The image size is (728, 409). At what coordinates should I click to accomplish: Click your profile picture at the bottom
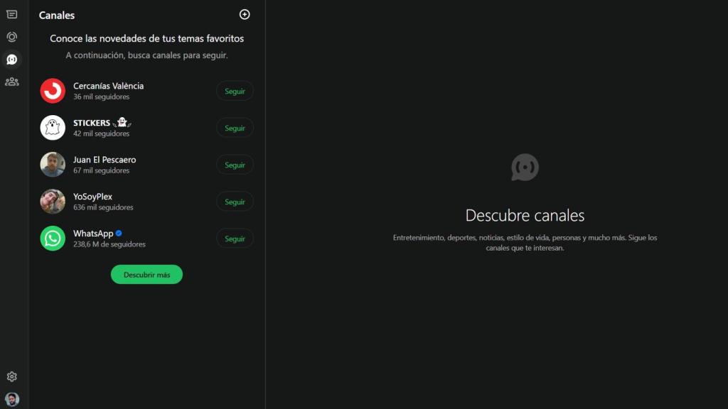tap(11, 398)
